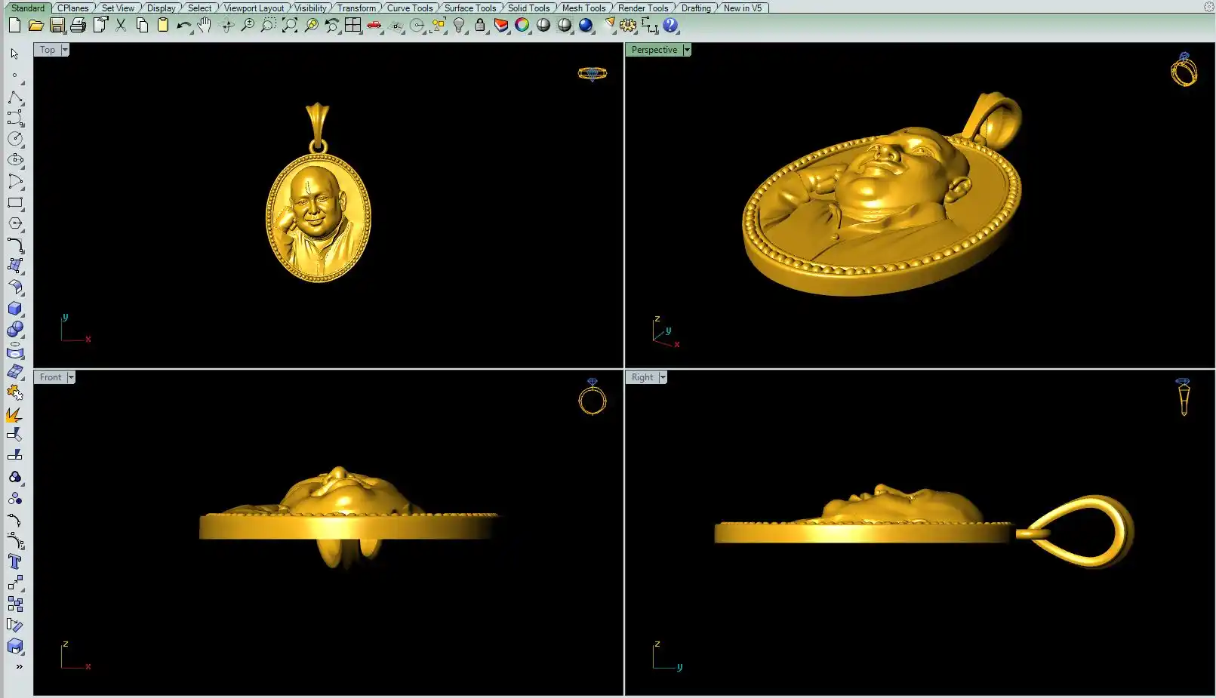Open Rhino options gear icon
Viewport: 1216px width, 698px height.
tap(627, 25)
